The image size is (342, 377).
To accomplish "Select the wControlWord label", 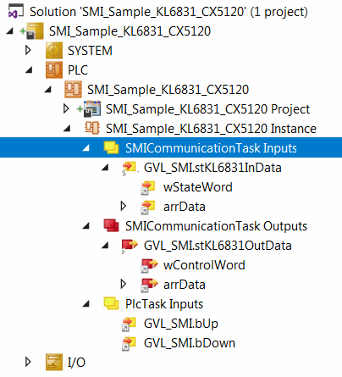I will 204,265.
